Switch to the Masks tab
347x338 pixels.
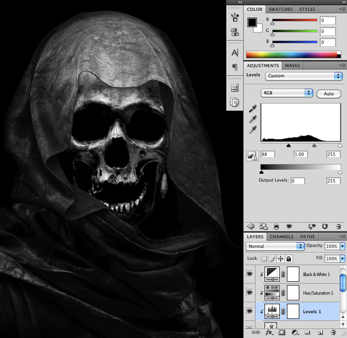[293, 65]
